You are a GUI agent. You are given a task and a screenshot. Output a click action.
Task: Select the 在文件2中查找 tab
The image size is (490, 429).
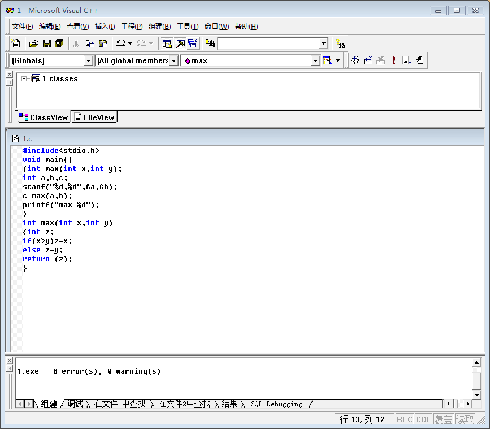tap(184, 404)
